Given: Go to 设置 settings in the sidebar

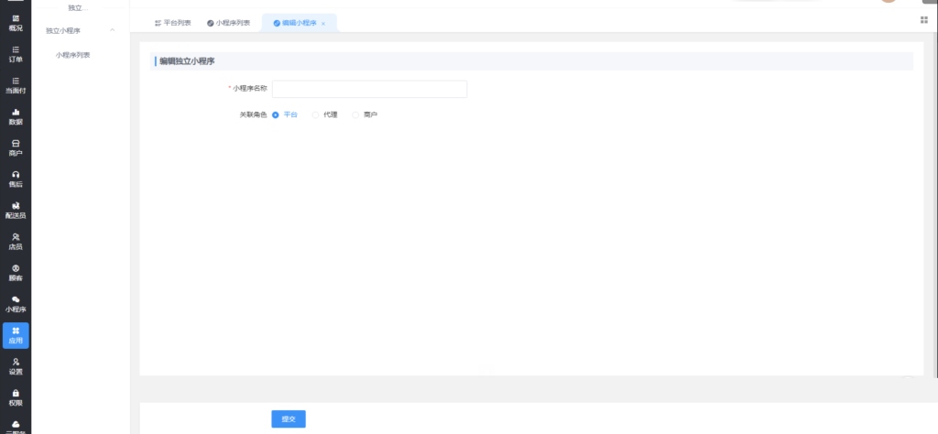Looking at the screenshot, I should 16,366.
